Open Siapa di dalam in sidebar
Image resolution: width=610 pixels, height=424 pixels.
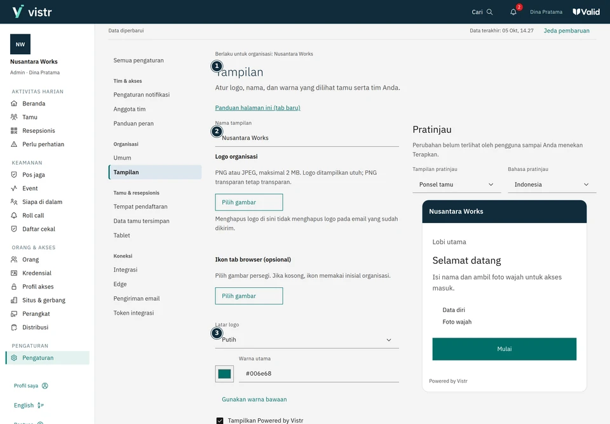pyautogui.click(x=43, y=202)
